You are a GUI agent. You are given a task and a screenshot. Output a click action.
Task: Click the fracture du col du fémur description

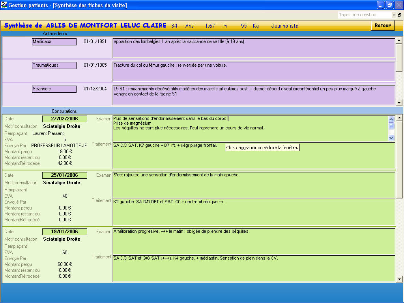click(x=254, y=72)
